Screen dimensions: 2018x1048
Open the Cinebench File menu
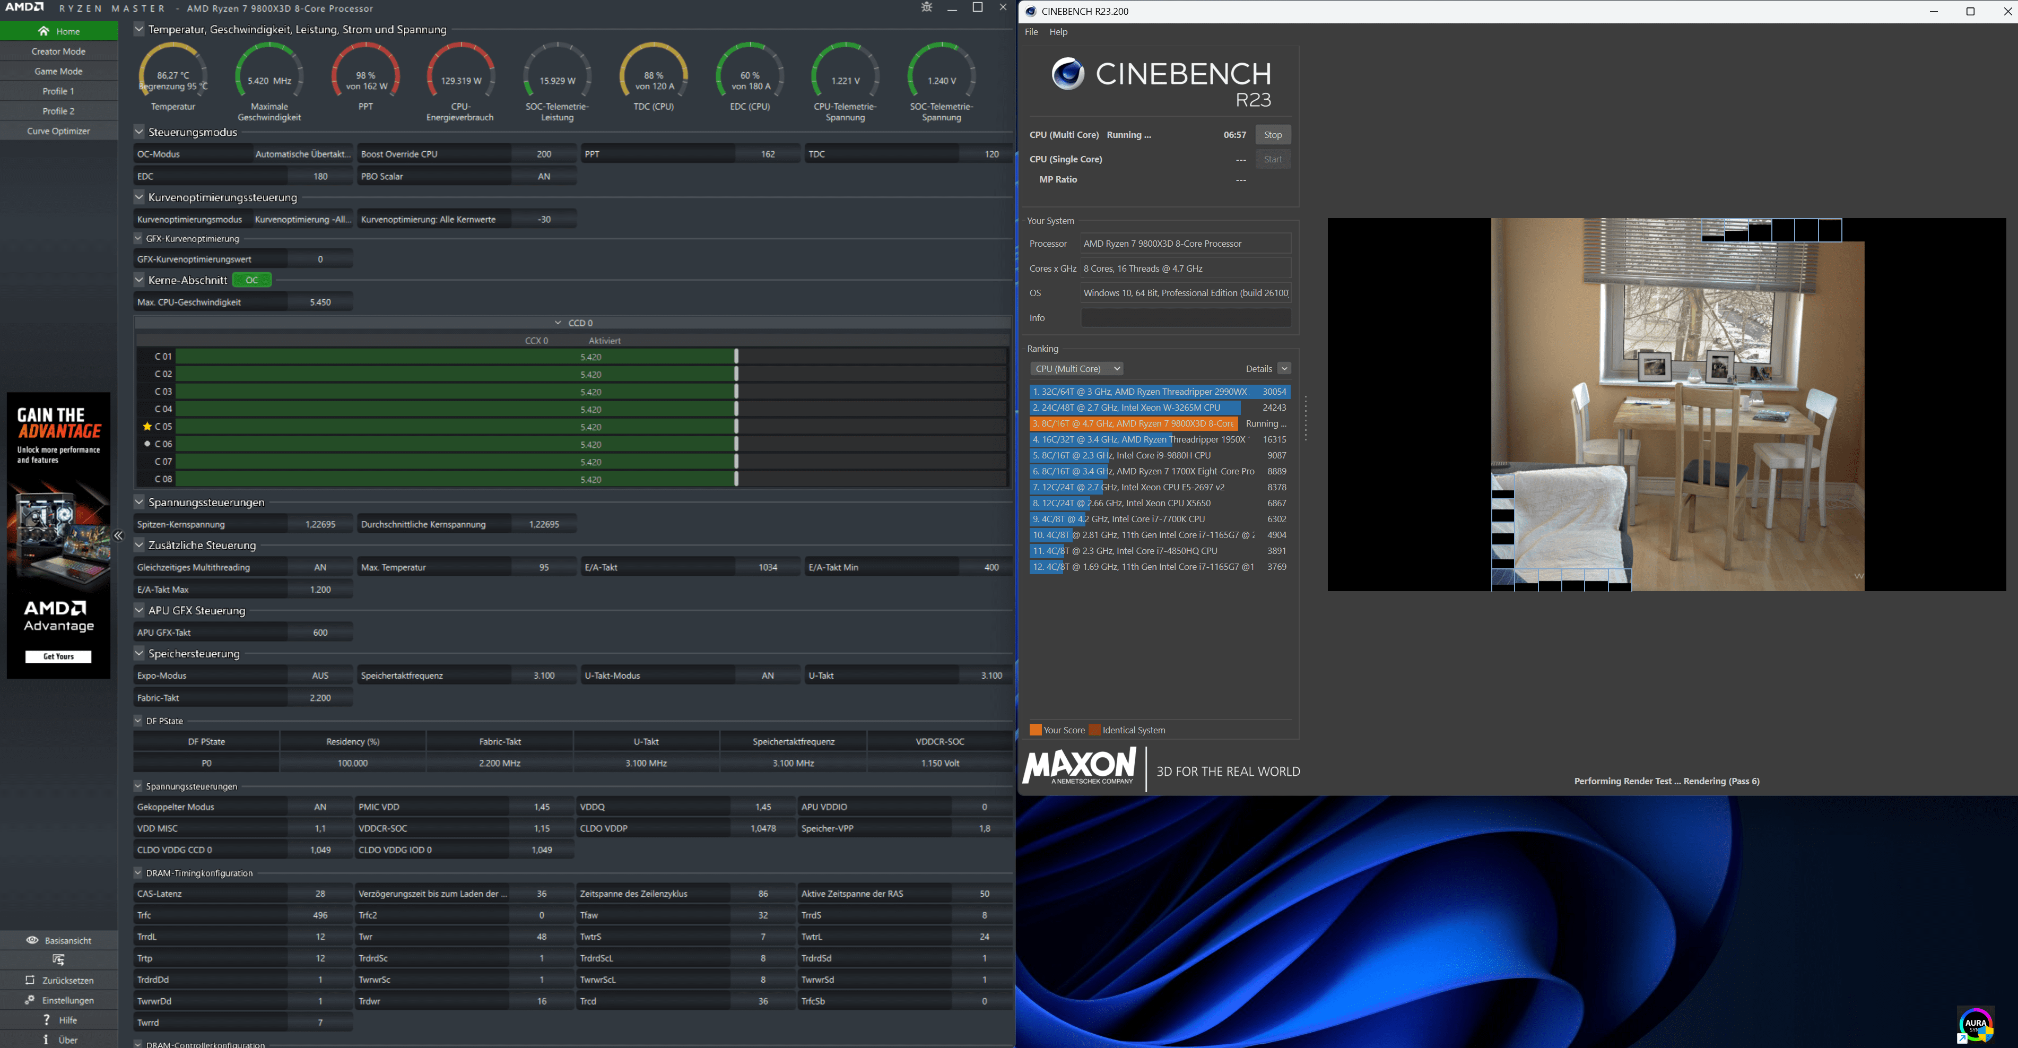[1031, 32]
